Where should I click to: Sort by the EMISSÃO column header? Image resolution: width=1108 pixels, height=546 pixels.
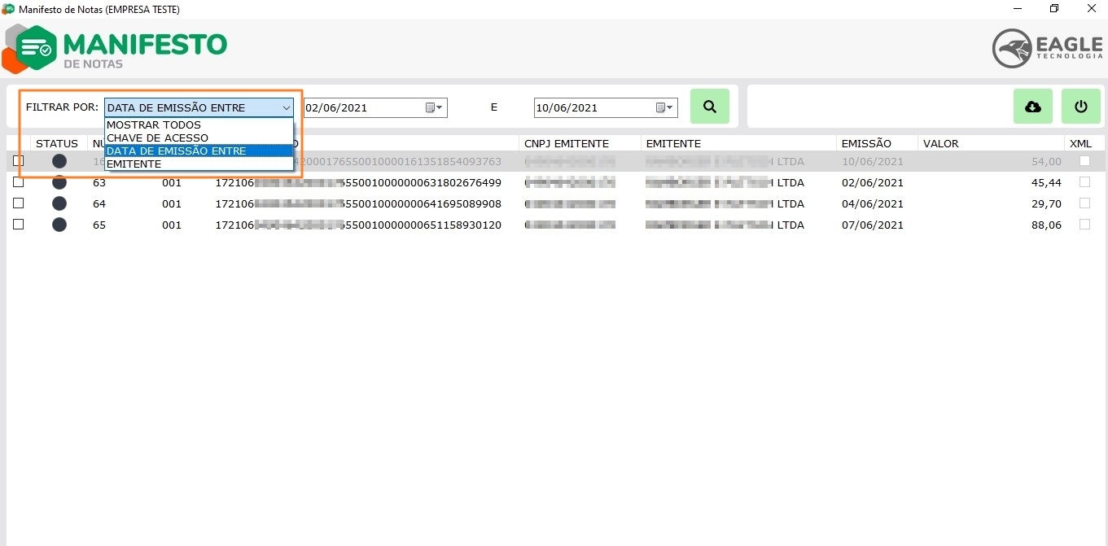point(866,143)
